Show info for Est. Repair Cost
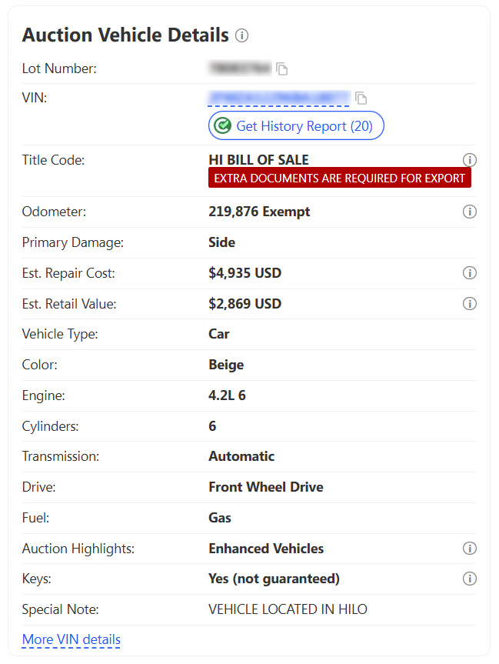This screenshot has height=664, width=499. click(470, 273)
